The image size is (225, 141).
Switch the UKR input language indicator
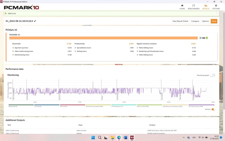tap(194, 137)
